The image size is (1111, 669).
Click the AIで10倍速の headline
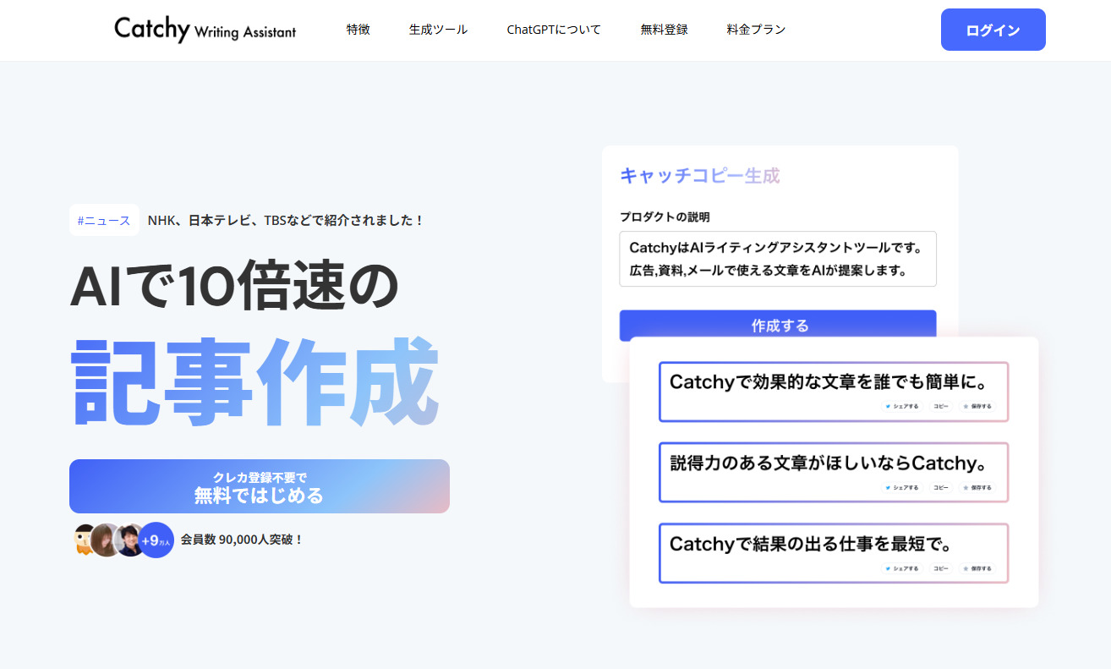point(233,286)
